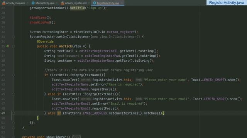Click EMAIL_ADDRESS constant on line 49

coord(95,113)
